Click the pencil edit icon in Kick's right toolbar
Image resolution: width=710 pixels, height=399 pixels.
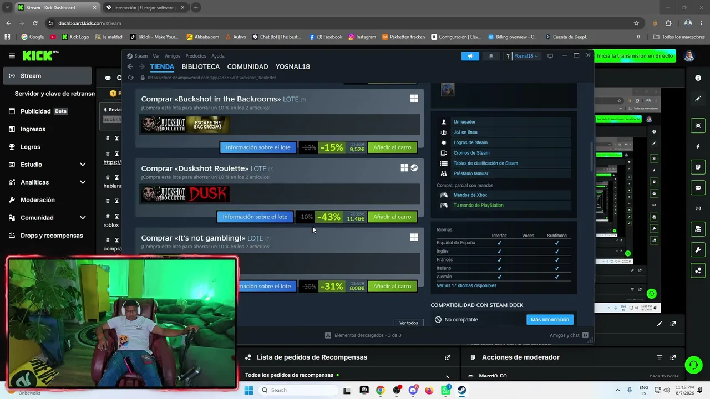pos(698,99)
